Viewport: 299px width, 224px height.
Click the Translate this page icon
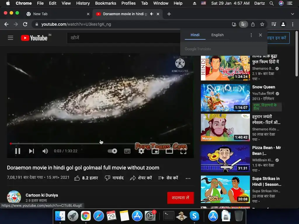click(243, 24)
